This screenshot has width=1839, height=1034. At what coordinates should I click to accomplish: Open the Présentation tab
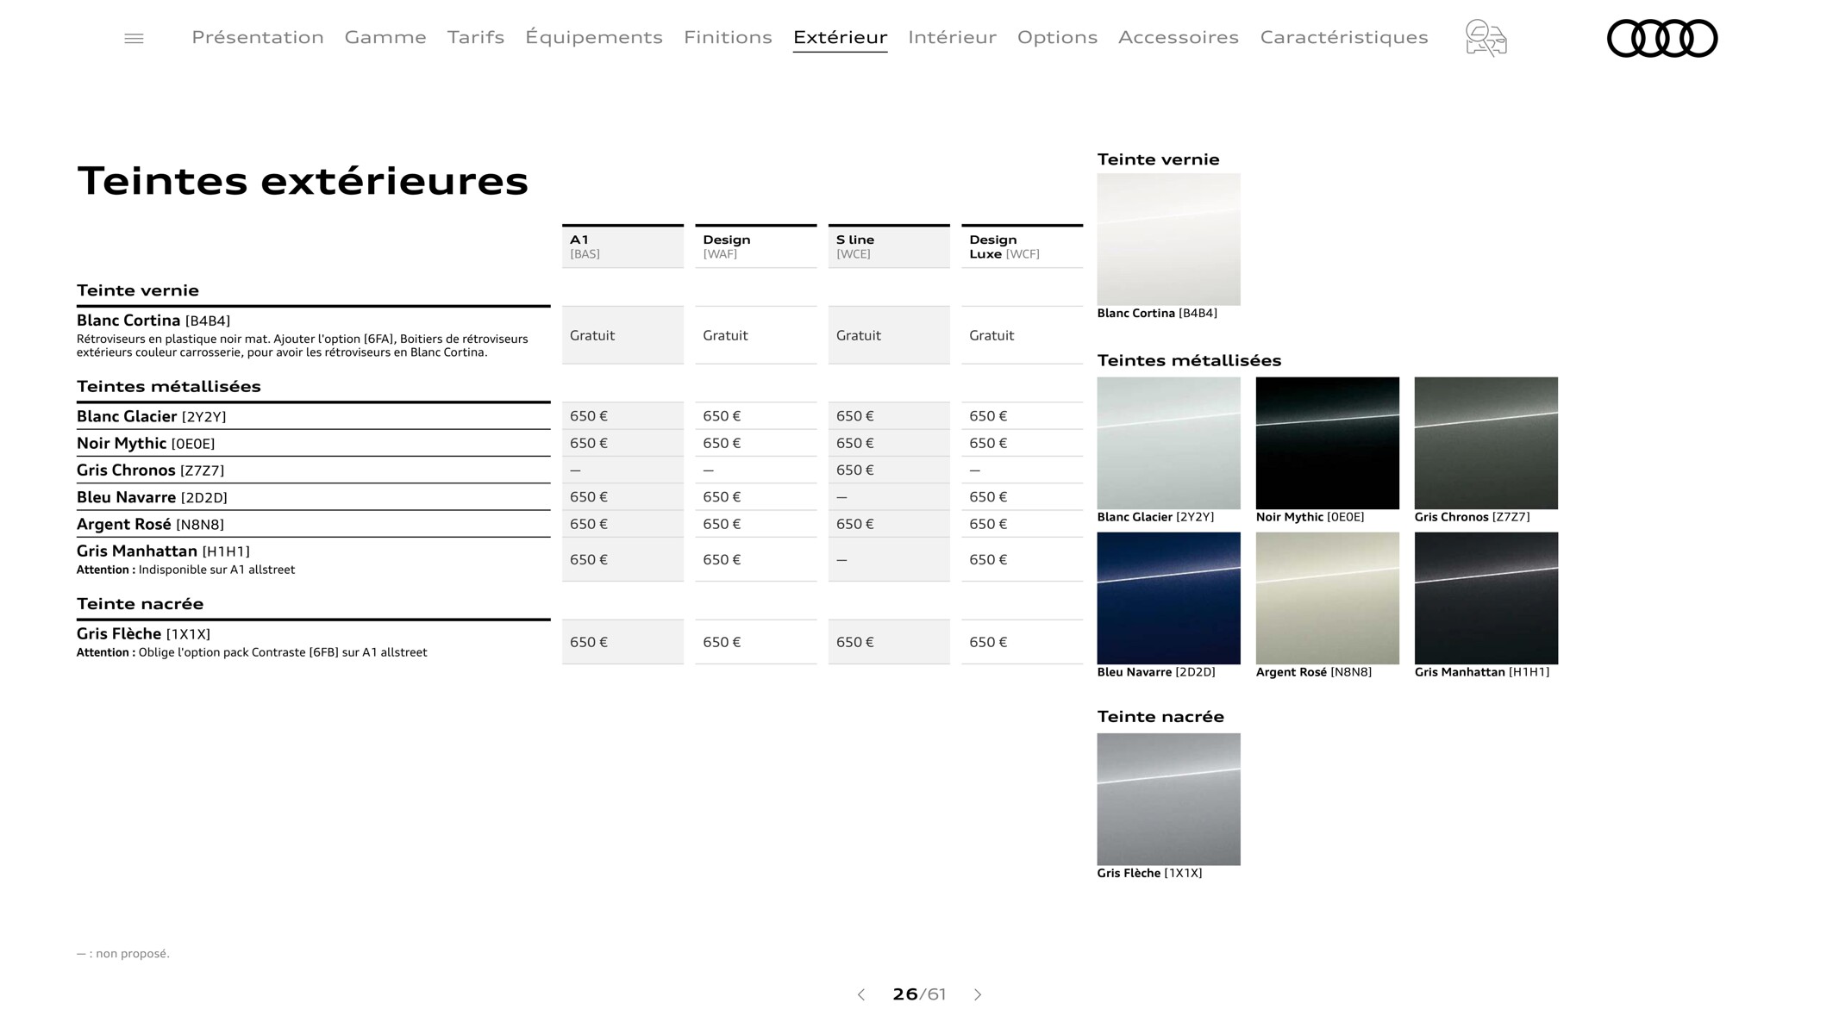258,37
